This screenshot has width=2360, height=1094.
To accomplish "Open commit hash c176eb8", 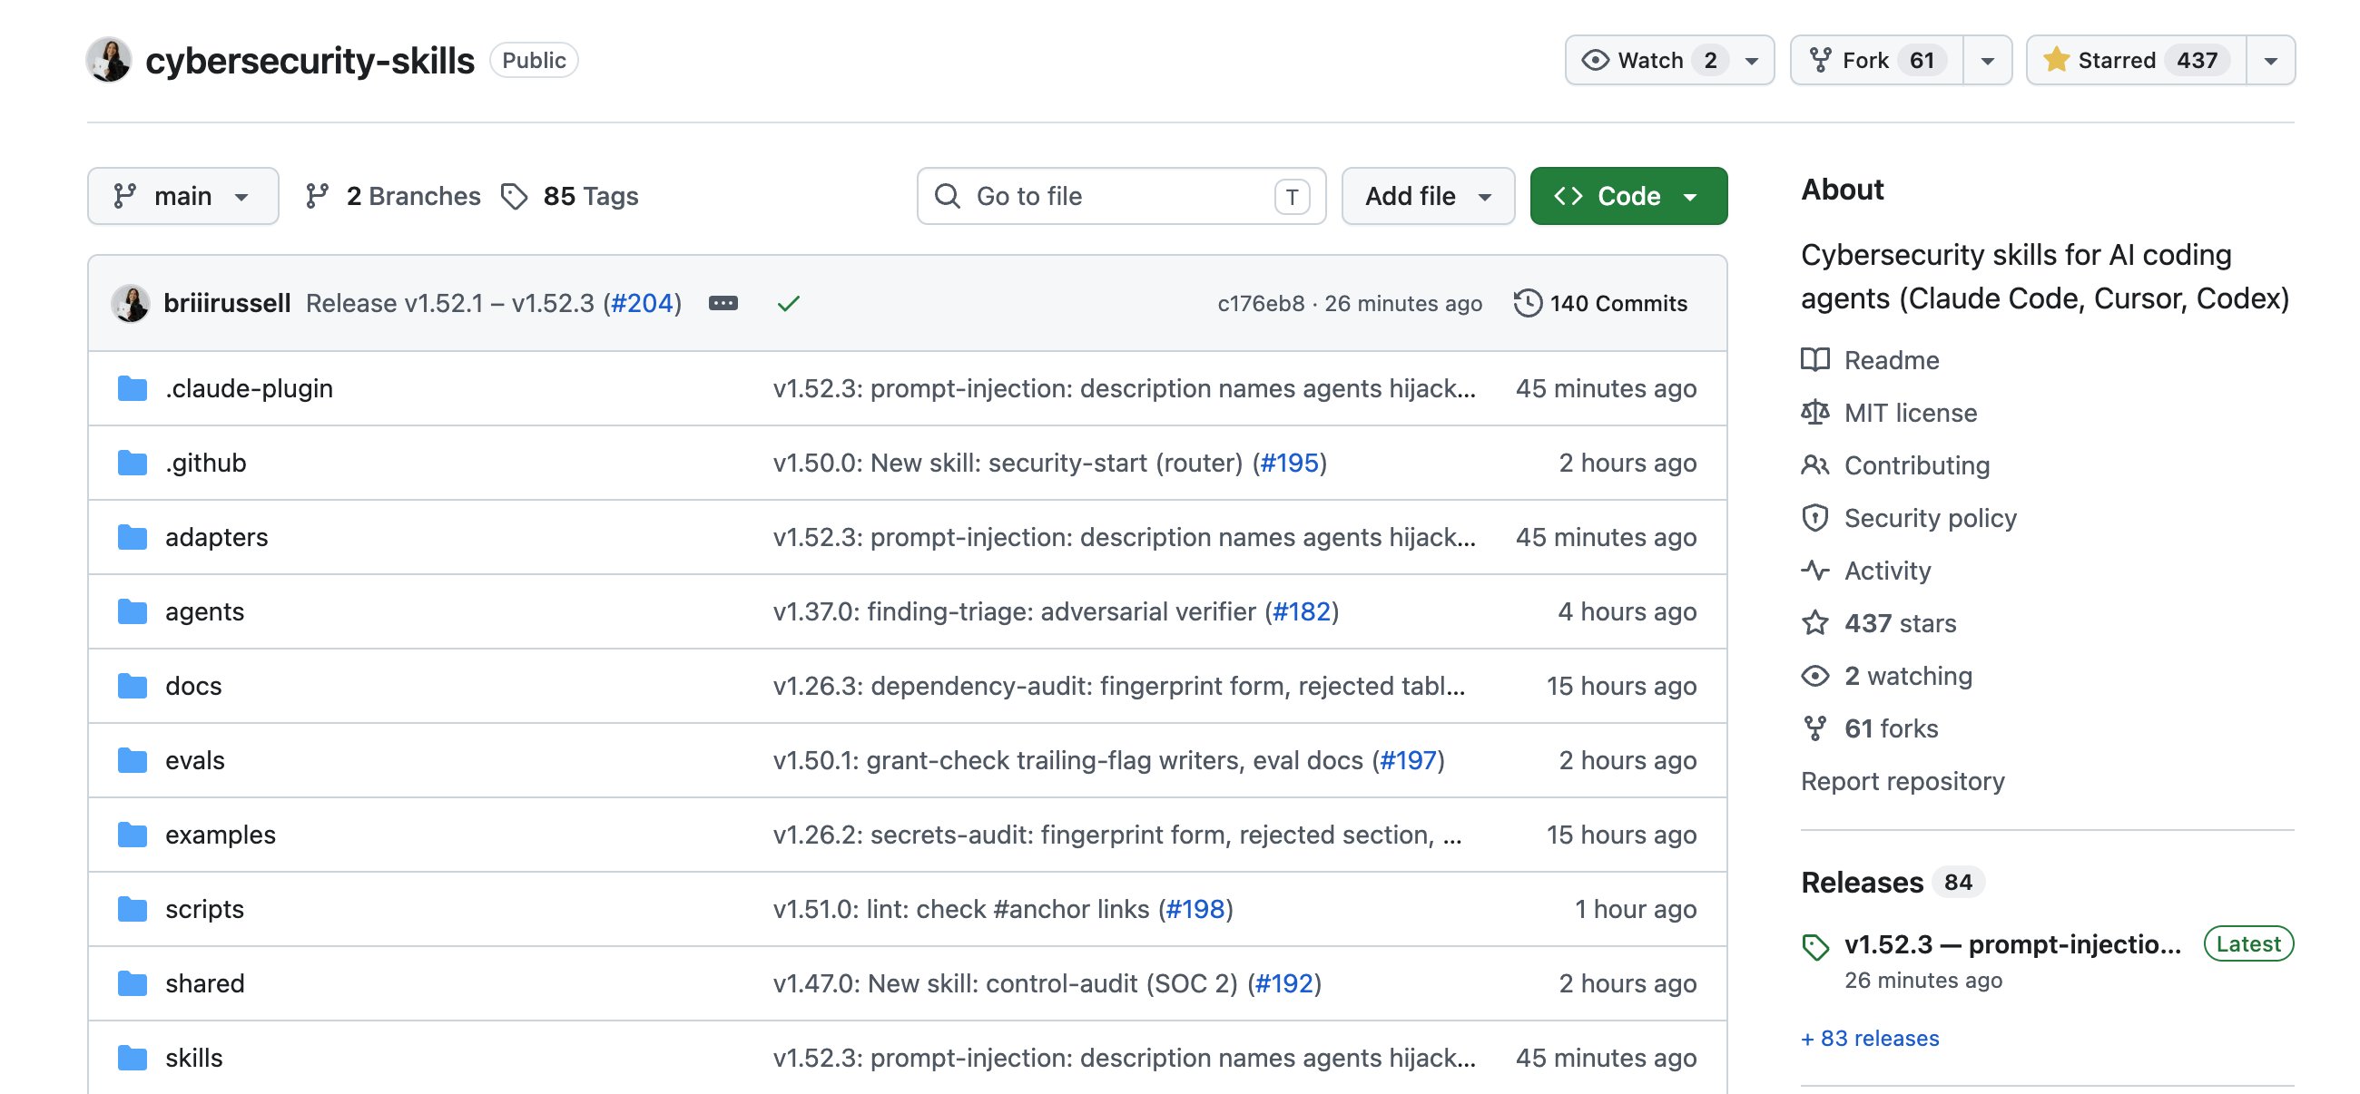I will click(x=1261, y=303).
